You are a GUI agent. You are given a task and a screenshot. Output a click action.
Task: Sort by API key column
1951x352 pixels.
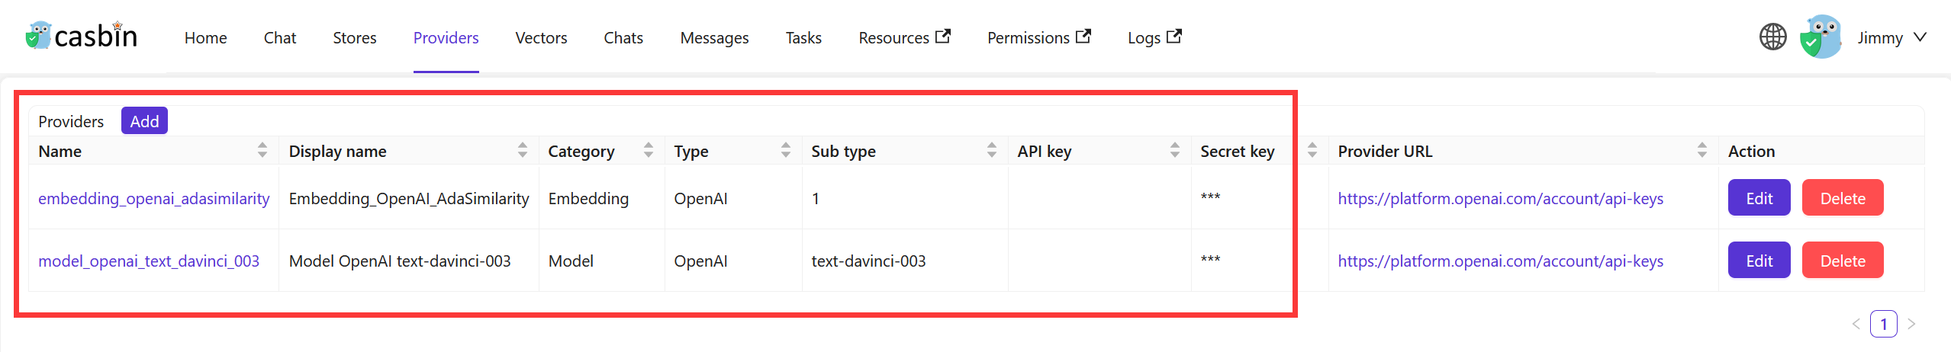[1174, 151]
